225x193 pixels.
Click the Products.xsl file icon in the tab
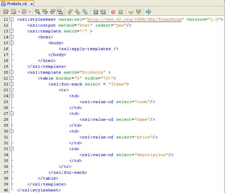click(x=4, y=4)
